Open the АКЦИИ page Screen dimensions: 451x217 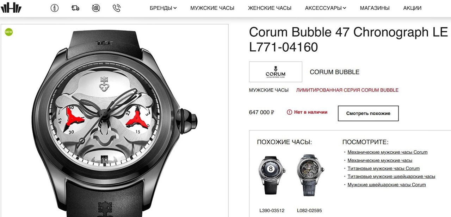pyautogui.click(x=412, y=8)
